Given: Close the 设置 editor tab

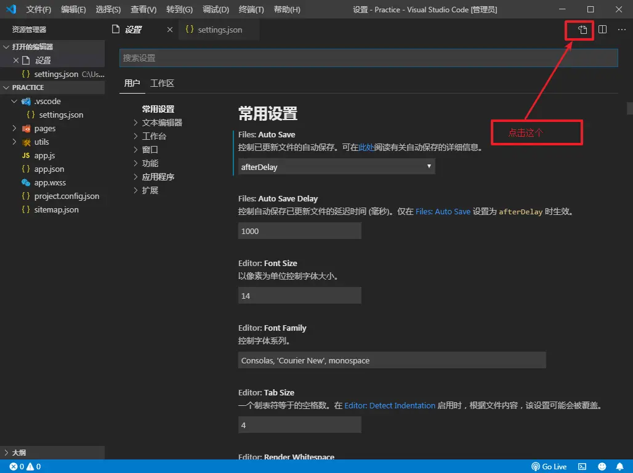Looking at the screenshot, I should coord(170,30).
